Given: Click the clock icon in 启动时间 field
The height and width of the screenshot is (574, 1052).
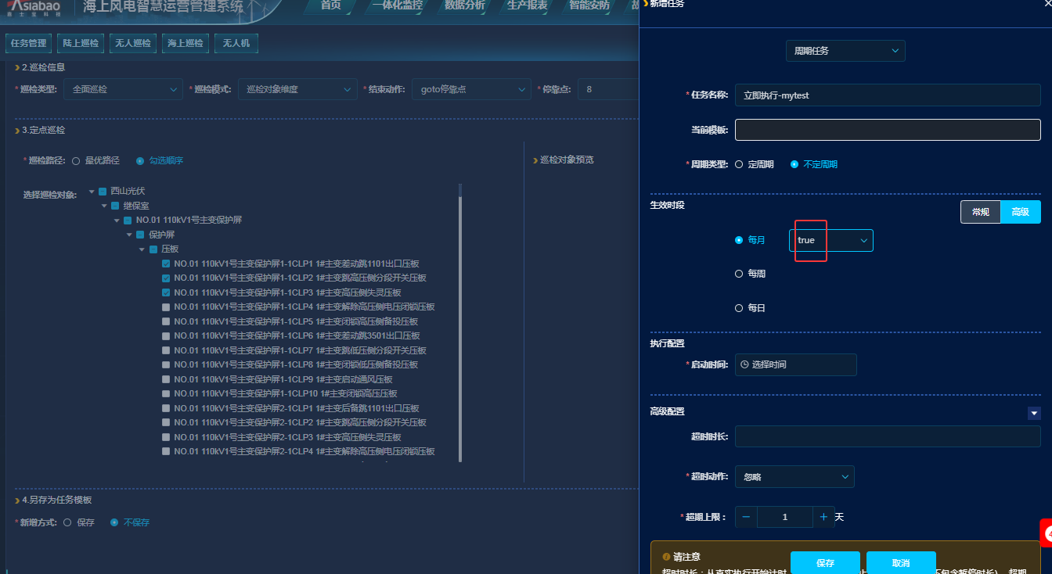Looking at the screenshot, I should tap(744, 364).
